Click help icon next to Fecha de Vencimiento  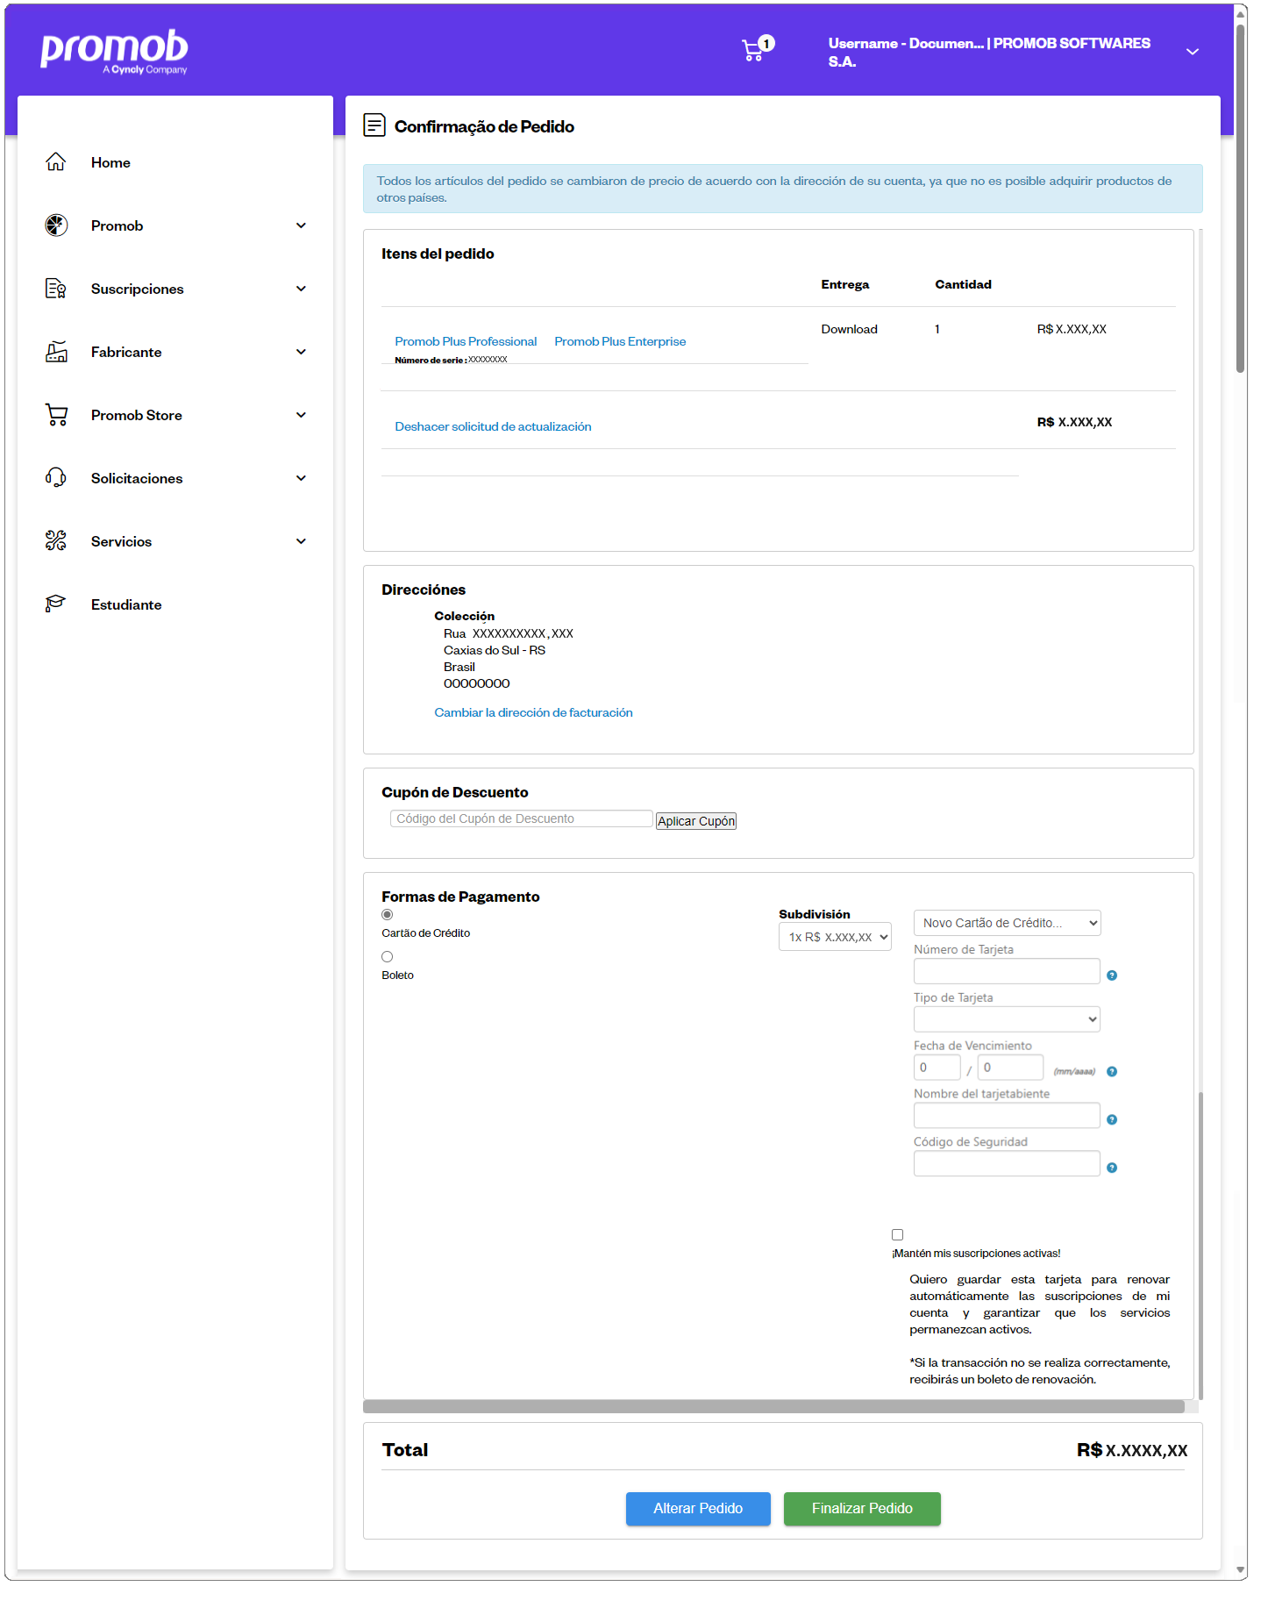click(x=1112, y=1071)
